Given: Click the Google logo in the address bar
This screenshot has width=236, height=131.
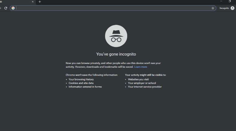Looking at the screenshot, I should (x=13, y=8).
